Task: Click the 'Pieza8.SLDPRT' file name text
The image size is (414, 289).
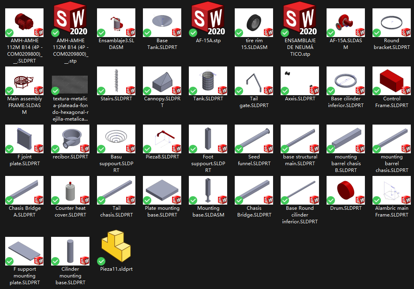Action: click(162, 156)
